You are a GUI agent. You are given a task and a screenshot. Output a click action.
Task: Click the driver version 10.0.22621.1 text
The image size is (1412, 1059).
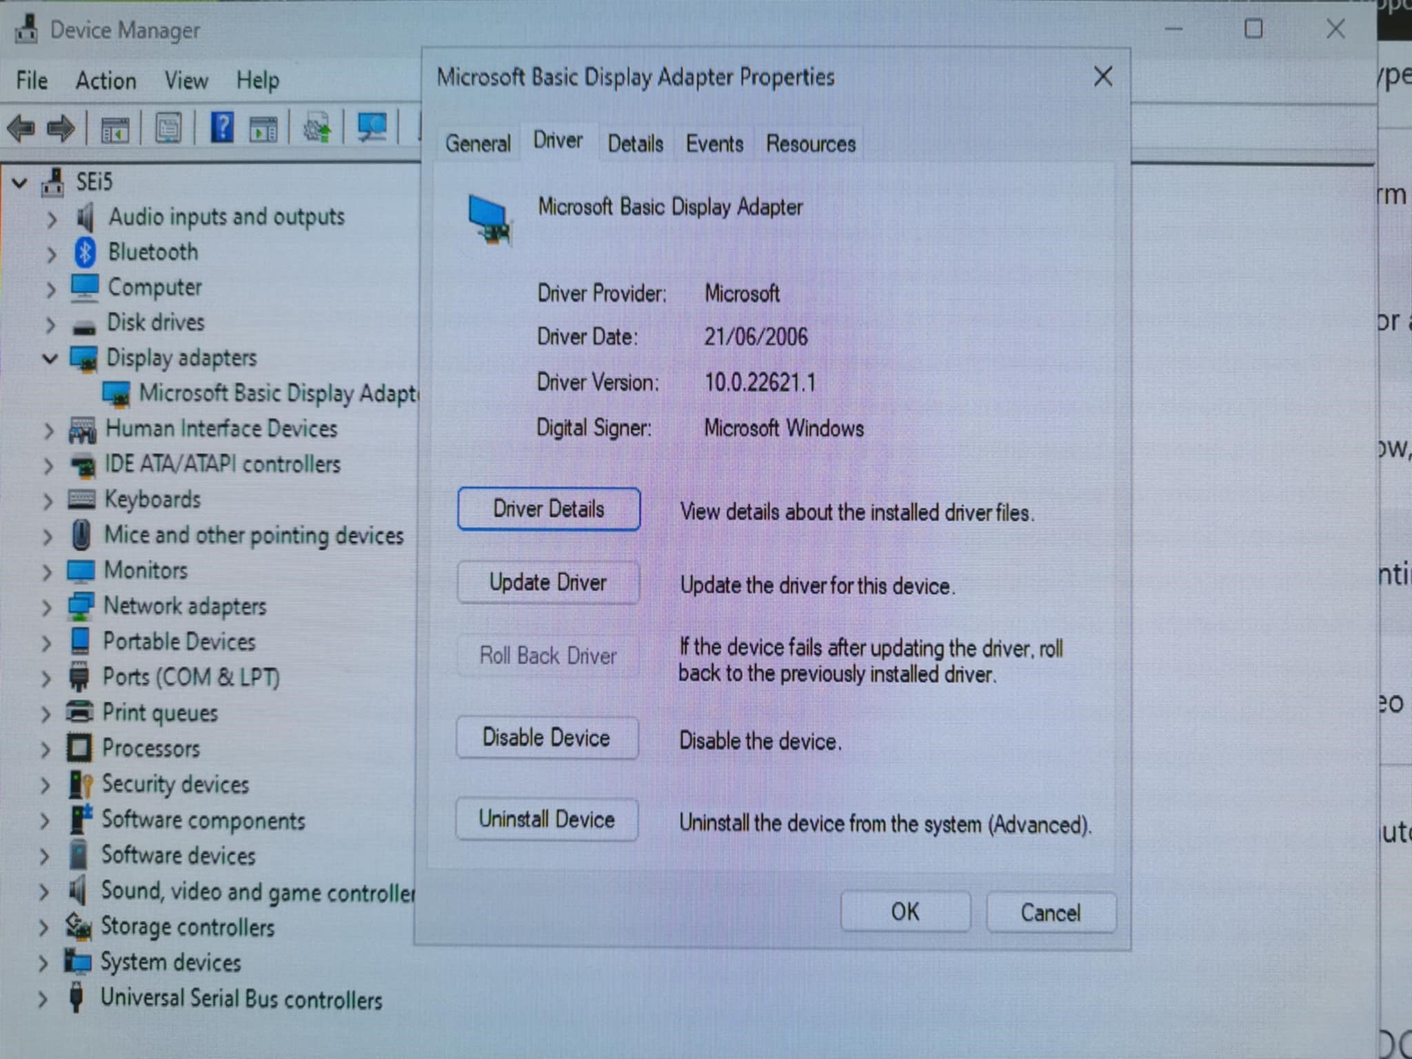[760, 382]
